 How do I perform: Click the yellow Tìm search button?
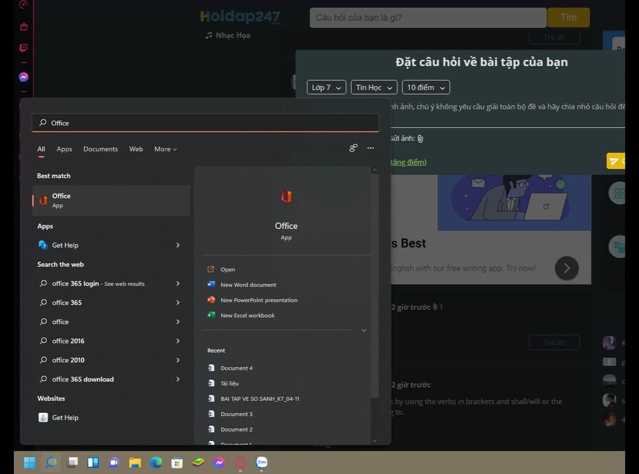(568, 17)
